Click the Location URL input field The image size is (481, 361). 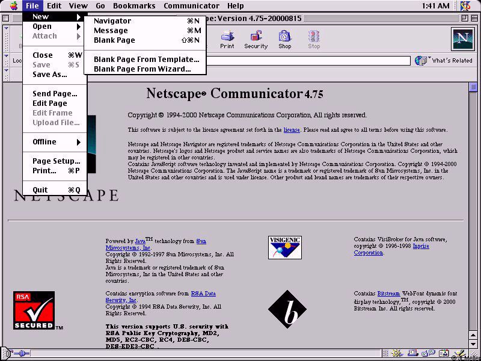click(x=308, y=61)
